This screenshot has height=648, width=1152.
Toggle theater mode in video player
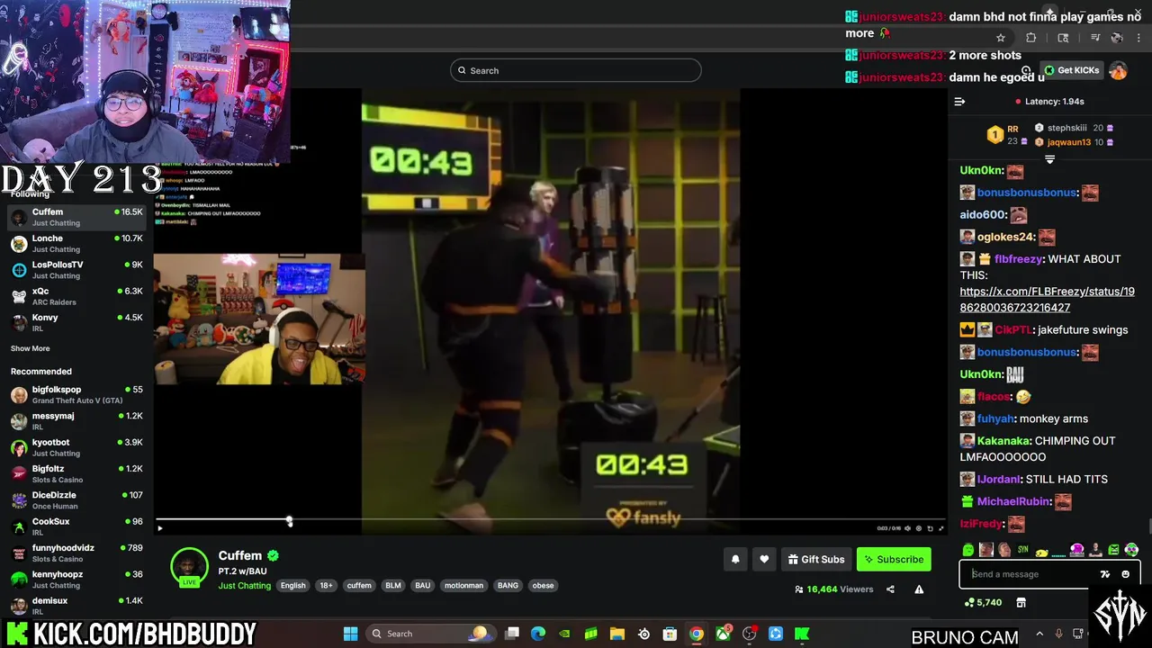click(930, 528)
